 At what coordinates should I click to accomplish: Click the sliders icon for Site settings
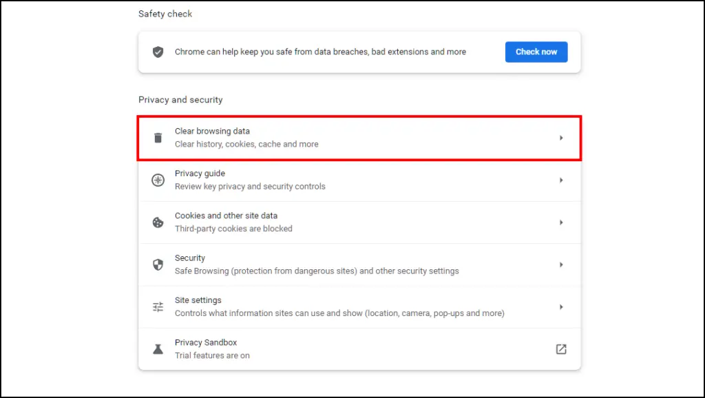pyautogui.click(x=158, y=306)
